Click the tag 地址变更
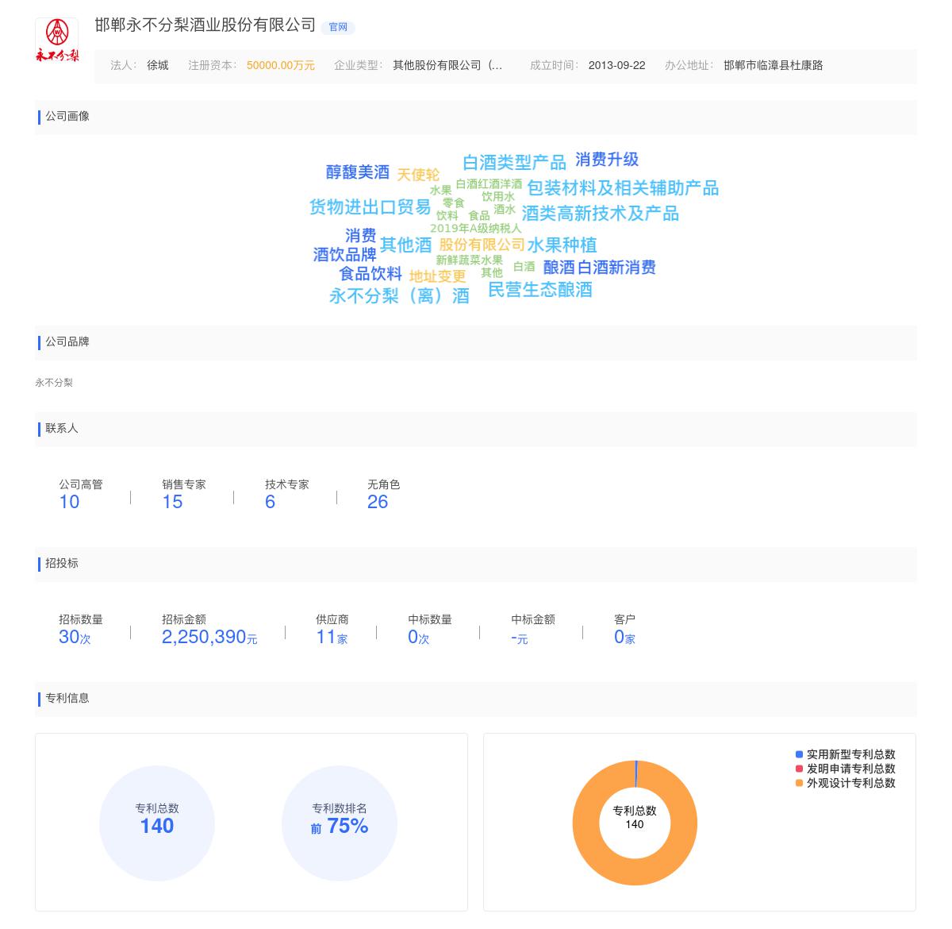The height and width of the screenshot is (929, 952). pyautogui.click(x=438, y=276)
